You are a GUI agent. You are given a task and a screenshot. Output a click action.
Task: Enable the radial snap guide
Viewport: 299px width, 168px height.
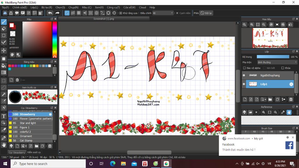[91, 13]
